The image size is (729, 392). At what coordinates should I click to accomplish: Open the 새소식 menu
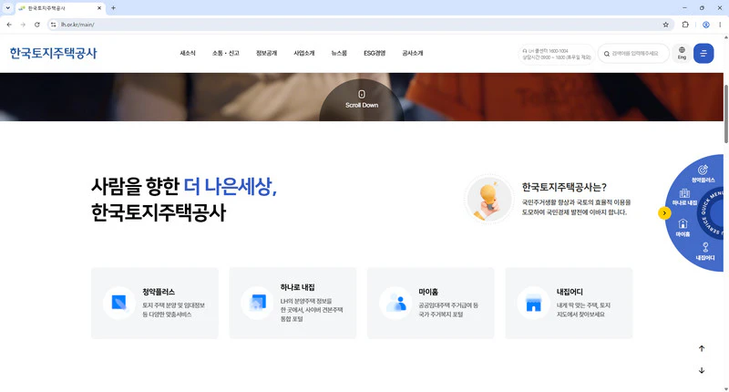point(188,54)
